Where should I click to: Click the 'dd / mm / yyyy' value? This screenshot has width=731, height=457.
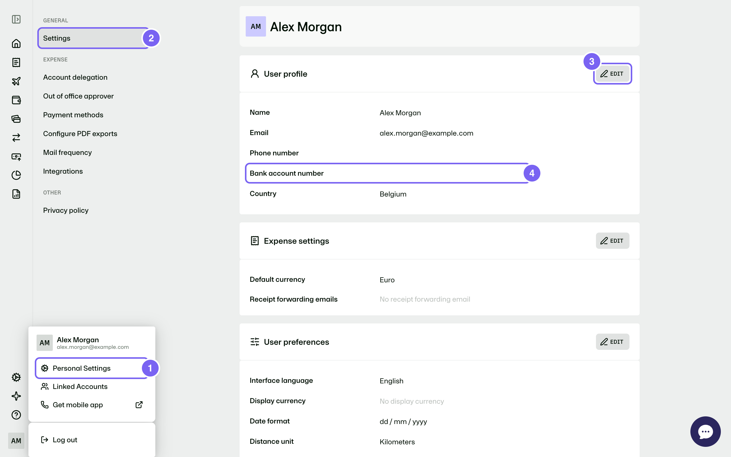coord(403,422)
